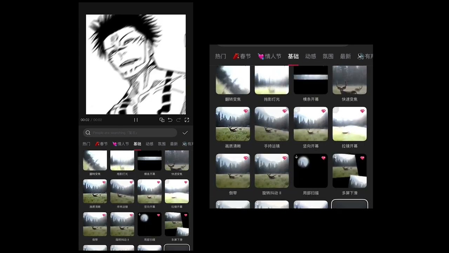The width and height of the screenshot is (449, 253).
Task: Apply the 横条开幕 effect on the left phone
Action: [x=149, y=161]
